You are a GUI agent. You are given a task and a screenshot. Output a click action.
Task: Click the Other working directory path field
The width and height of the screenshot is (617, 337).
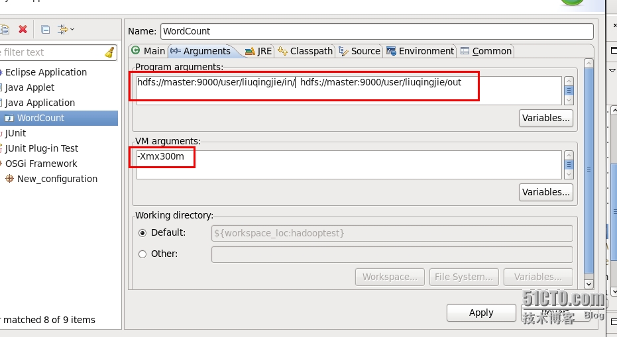pyautogui.click(x=392, y=254)
